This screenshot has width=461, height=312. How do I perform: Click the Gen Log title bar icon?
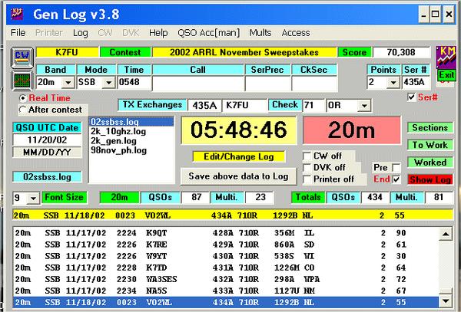[x=17, y=14]
